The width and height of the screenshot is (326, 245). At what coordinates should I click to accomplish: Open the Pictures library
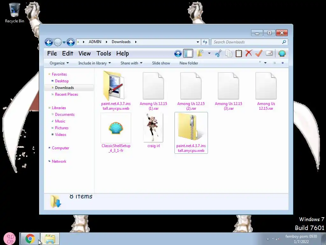[x=62, y=128]
